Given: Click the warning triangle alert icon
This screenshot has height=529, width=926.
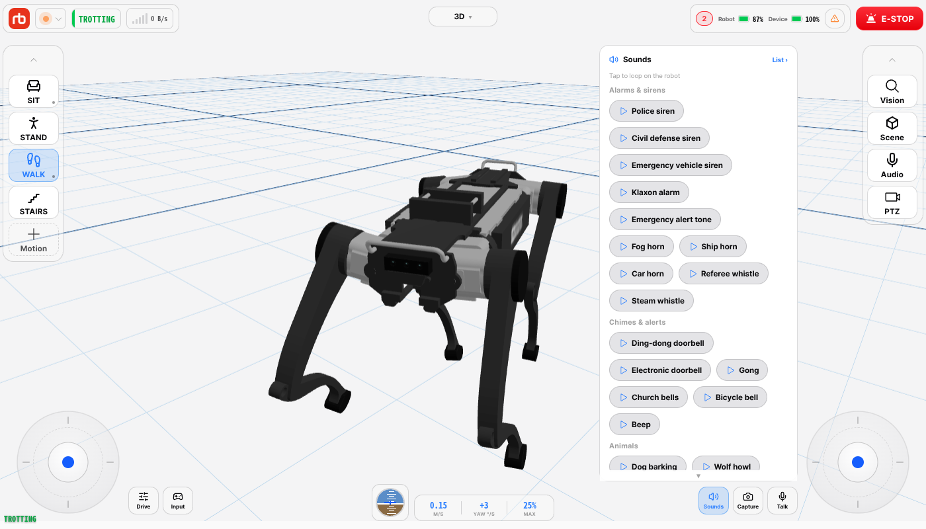Looking at the screenshot, I should tap(835, 19).
